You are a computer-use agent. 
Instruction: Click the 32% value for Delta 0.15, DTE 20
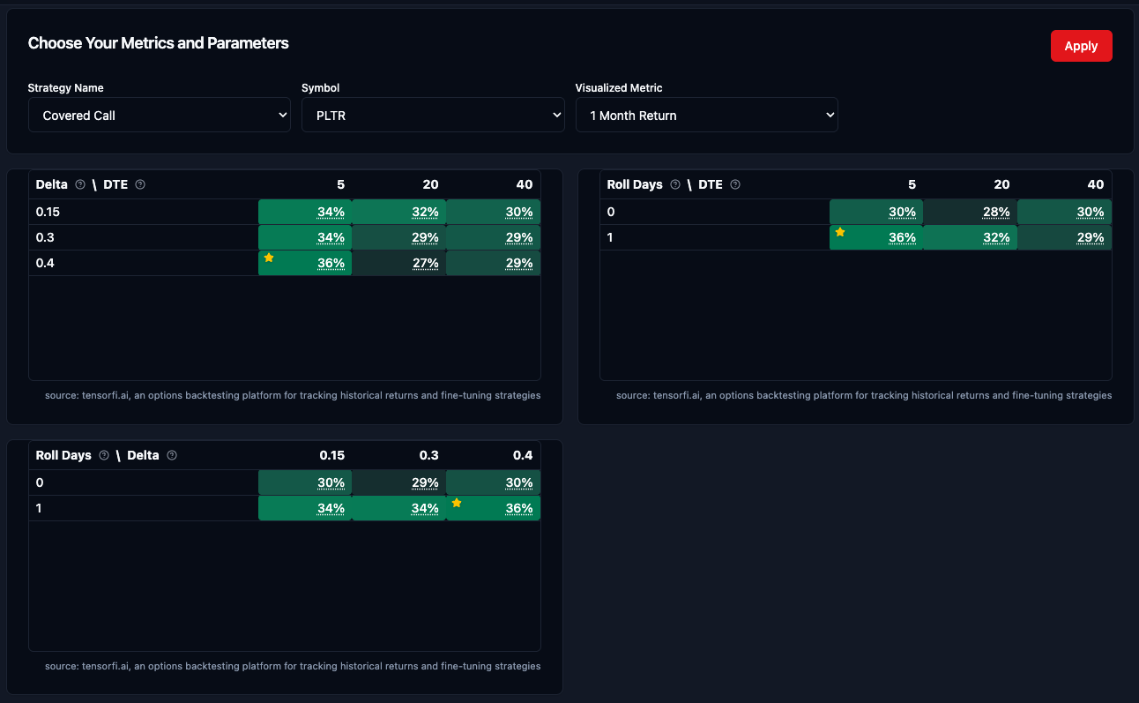(x=425, y=212)
